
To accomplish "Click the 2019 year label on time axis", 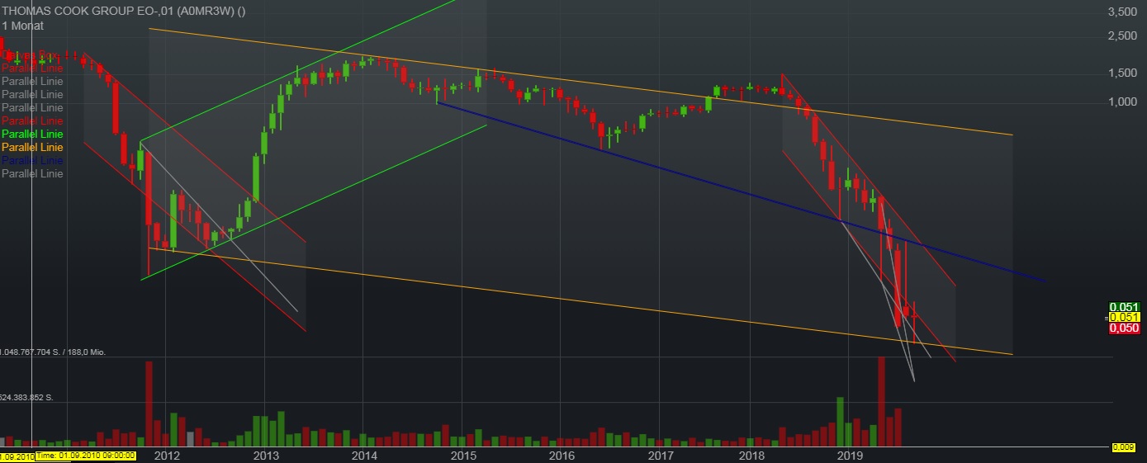I will [x=850, y=456].
